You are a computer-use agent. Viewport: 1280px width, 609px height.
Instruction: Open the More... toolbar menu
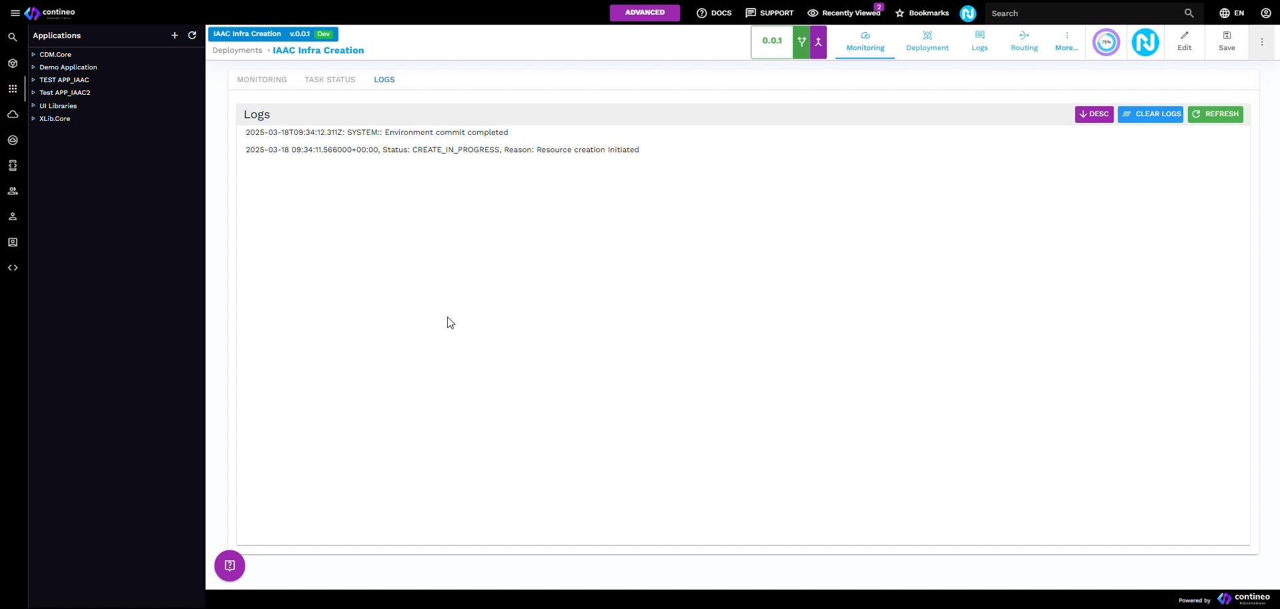[x=1066, y=41]
